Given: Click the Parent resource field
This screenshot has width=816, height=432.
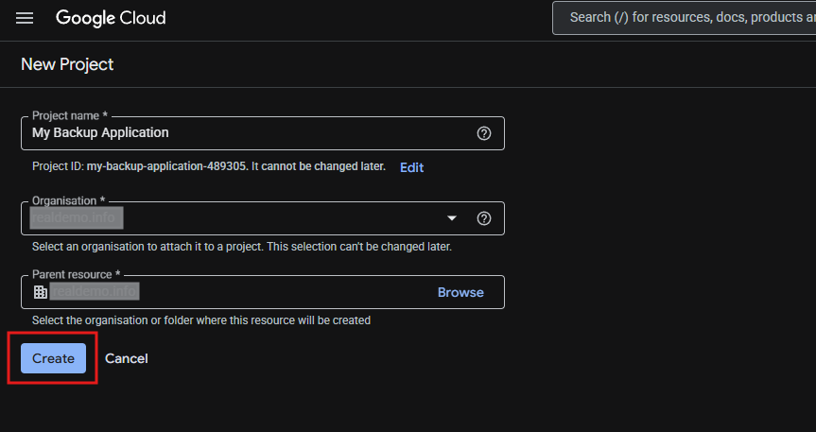Looking at the screenshot, I should [263, 292].
